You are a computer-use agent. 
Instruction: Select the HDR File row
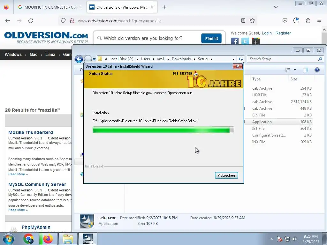click(278, 95)
